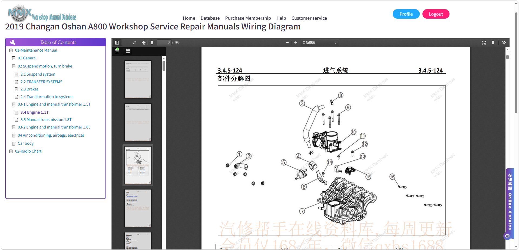Open 02 Suspend motion, turn brake section

(45, 66)
